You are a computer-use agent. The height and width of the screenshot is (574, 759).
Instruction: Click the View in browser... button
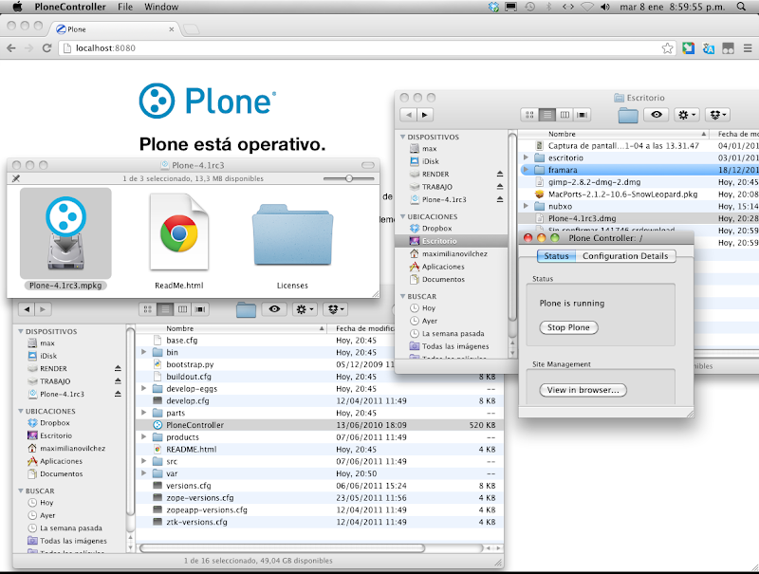coord(583,390)
